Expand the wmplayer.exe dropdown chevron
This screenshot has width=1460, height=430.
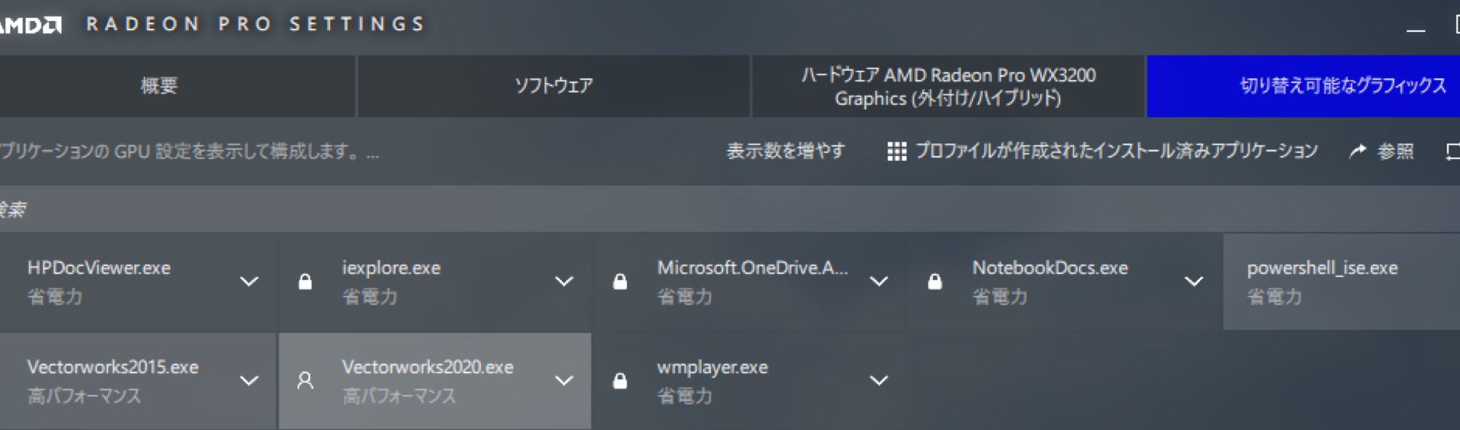click(879, 380)
